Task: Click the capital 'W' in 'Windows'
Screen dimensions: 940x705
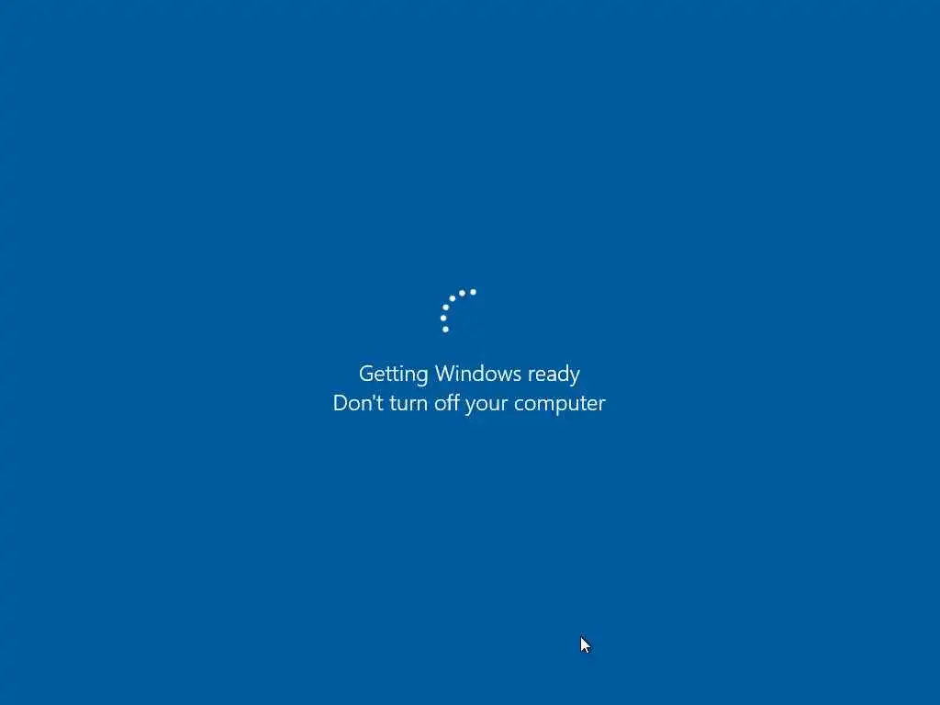Action: [447, 374]
